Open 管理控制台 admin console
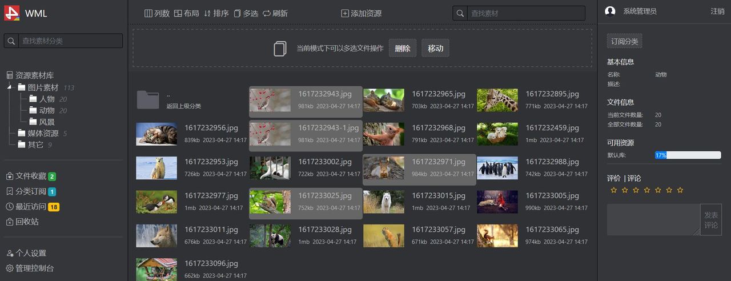This screenshot has width=731, height=281. (30, 268)
